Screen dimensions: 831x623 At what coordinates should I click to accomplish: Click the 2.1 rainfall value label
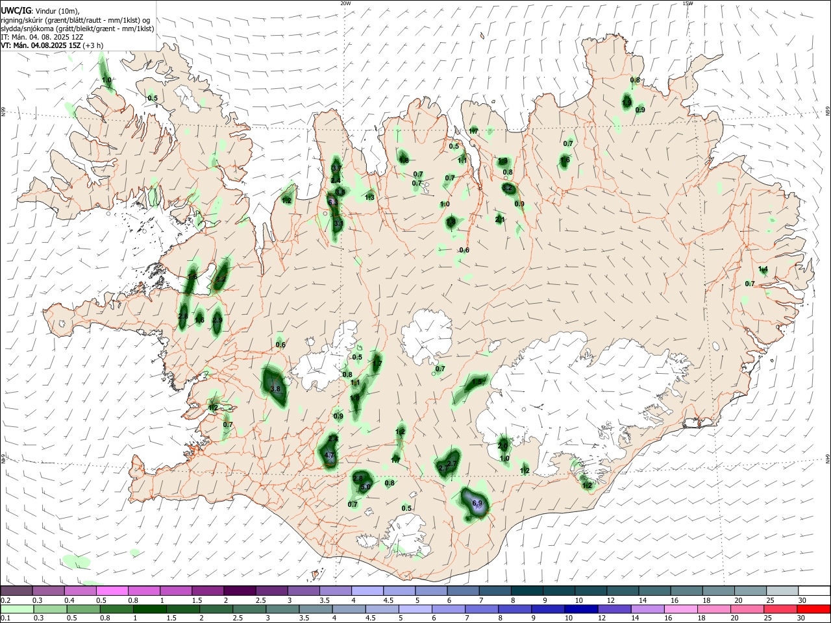[x=500, y=220]
